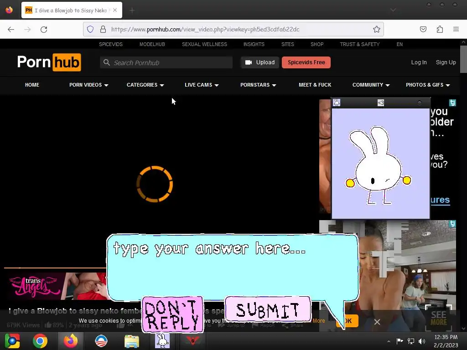Show site info via the padlock icon

point(103,29)
